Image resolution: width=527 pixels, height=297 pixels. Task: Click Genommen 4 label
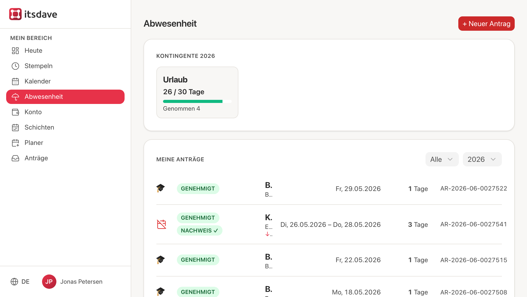click(x=181, y=109)
